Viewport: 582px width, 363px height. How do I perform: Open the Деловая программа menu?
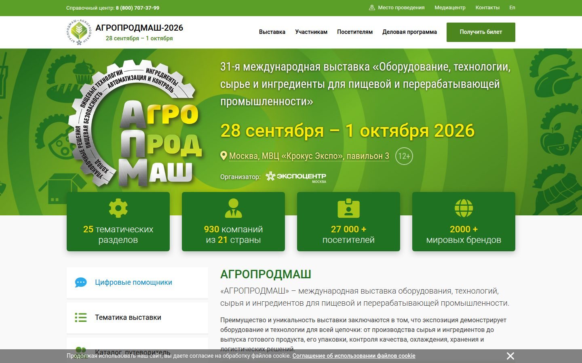click(x=409, y=32)
